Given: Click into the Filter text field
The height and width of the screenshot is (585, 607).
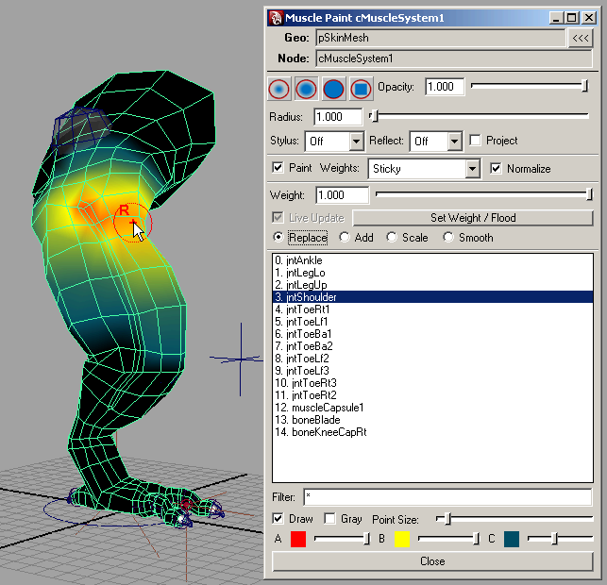Looking at the screenshot, I should (447, 496).
